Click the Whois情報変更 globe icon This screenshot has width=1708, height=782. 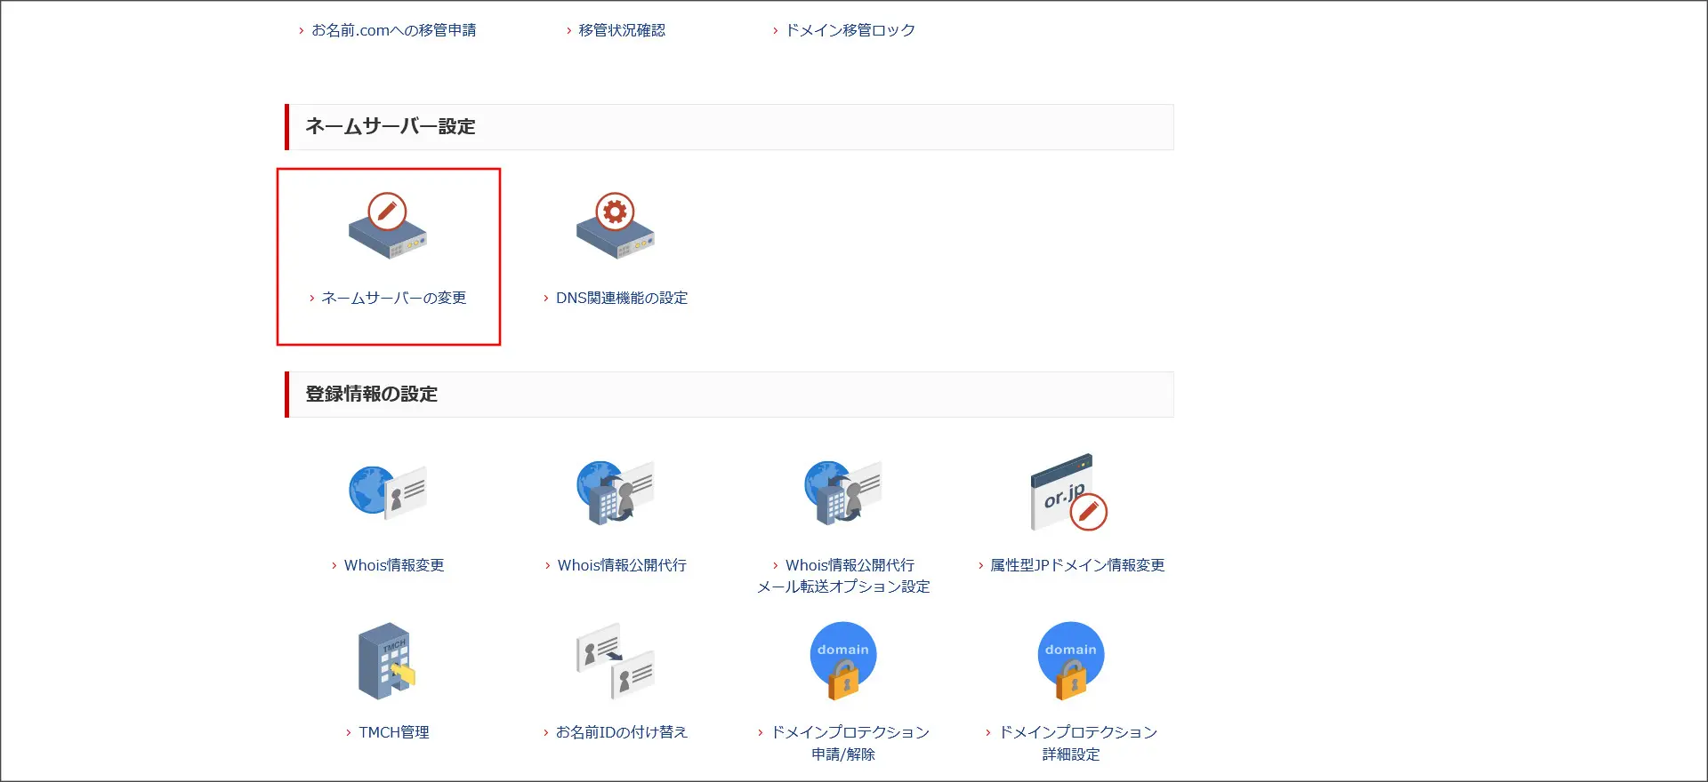[388, 491]
